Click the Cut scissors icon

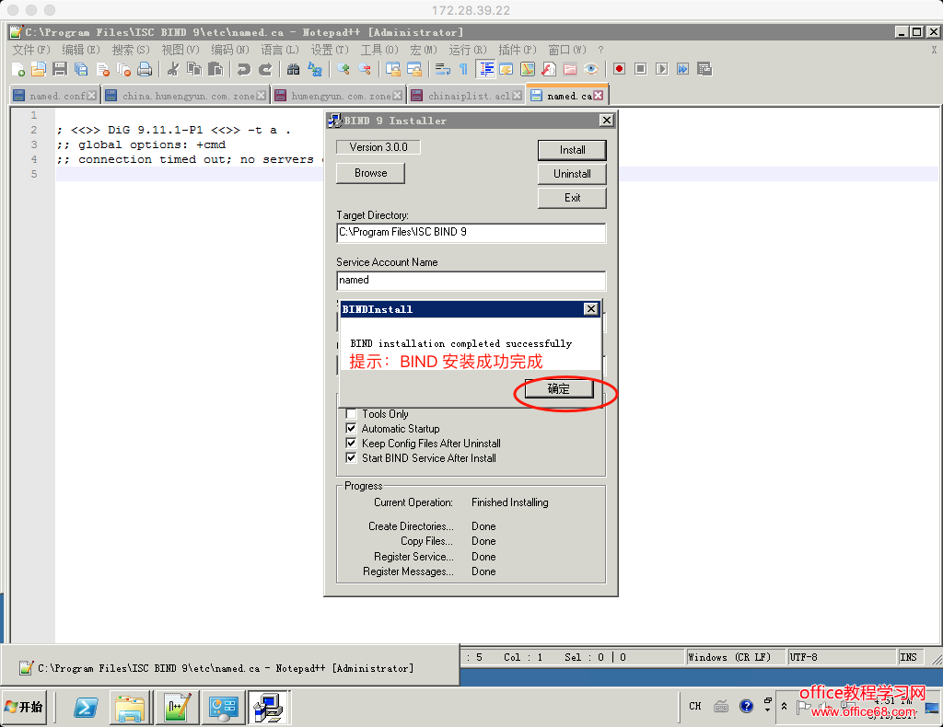(x=172, y=69)
